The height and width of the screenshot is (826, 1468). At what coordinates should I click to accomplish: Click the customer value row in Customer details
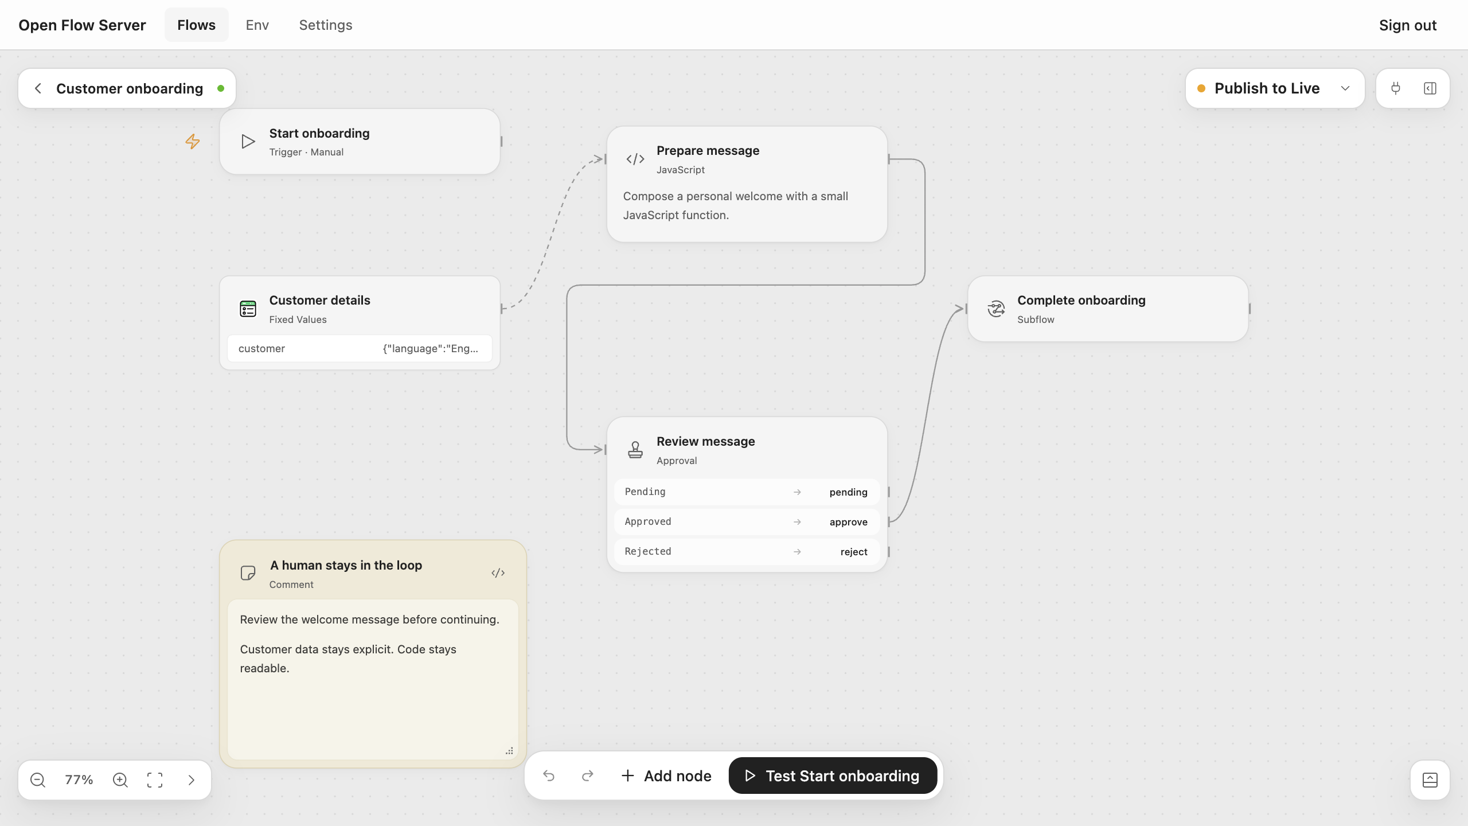click(x=360, y=349)
